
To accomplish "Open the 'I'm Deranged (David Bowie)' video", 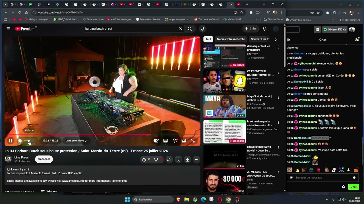I will 224,157.
